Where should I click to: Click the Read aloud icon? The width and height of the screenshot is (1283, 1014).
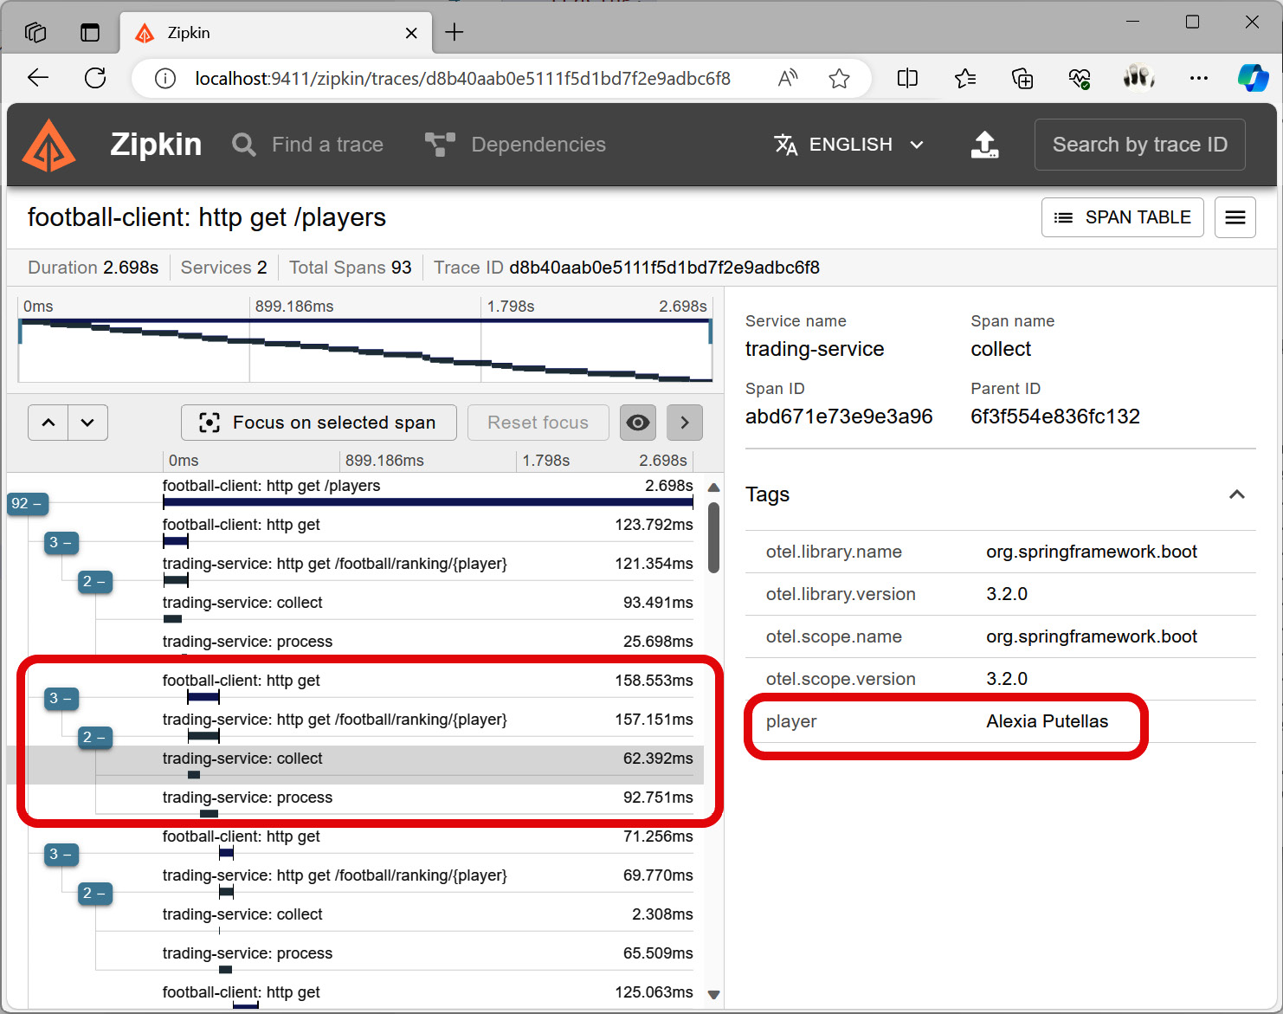(x=788, y=79)
